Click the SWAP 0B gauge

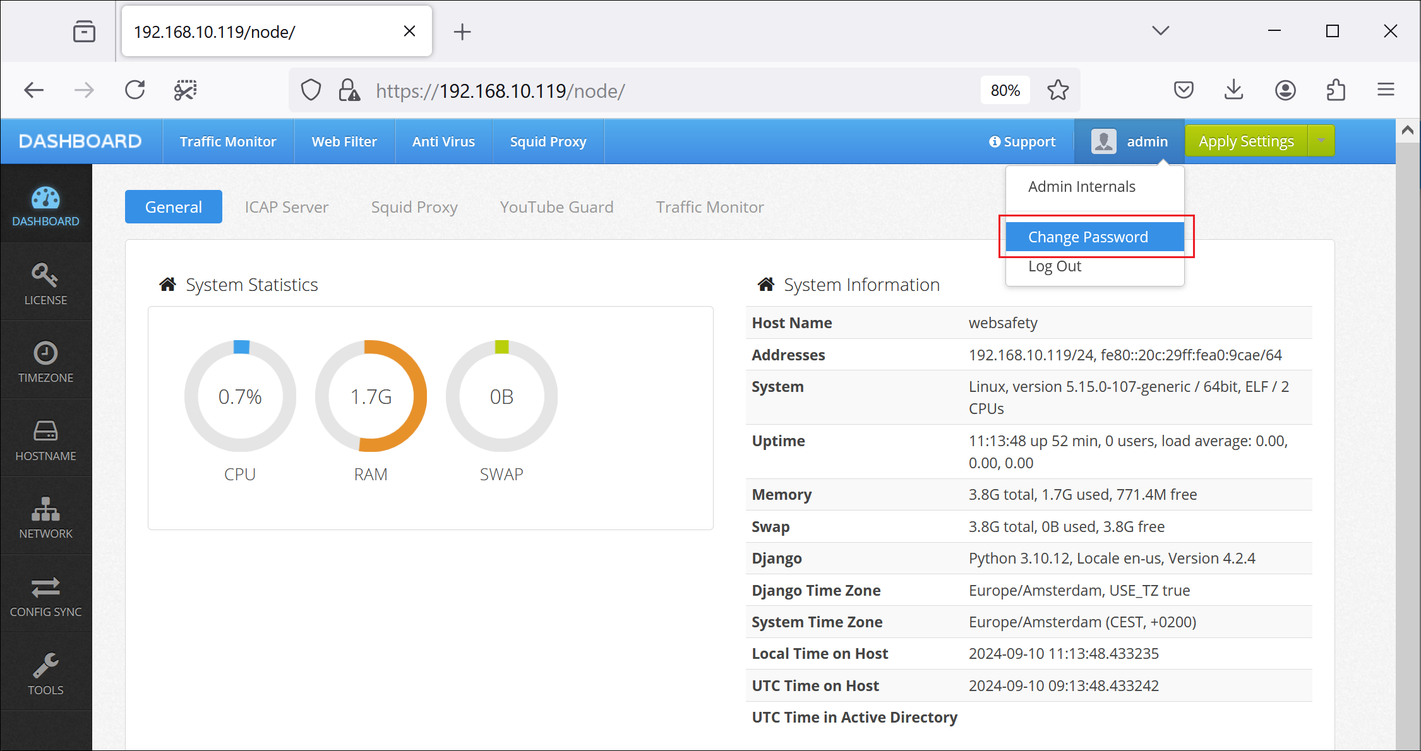pyautogui.click(x=501, y=396)
